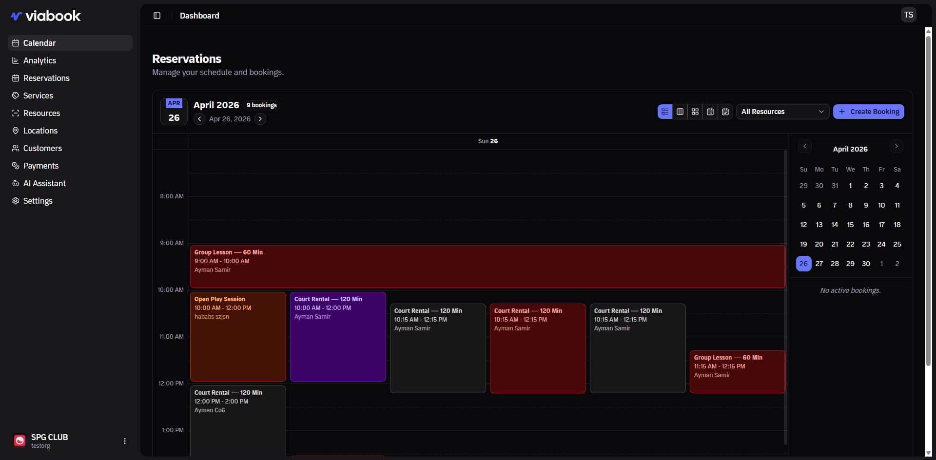Select April 10 in mini calendar

(x=881, y=205)
